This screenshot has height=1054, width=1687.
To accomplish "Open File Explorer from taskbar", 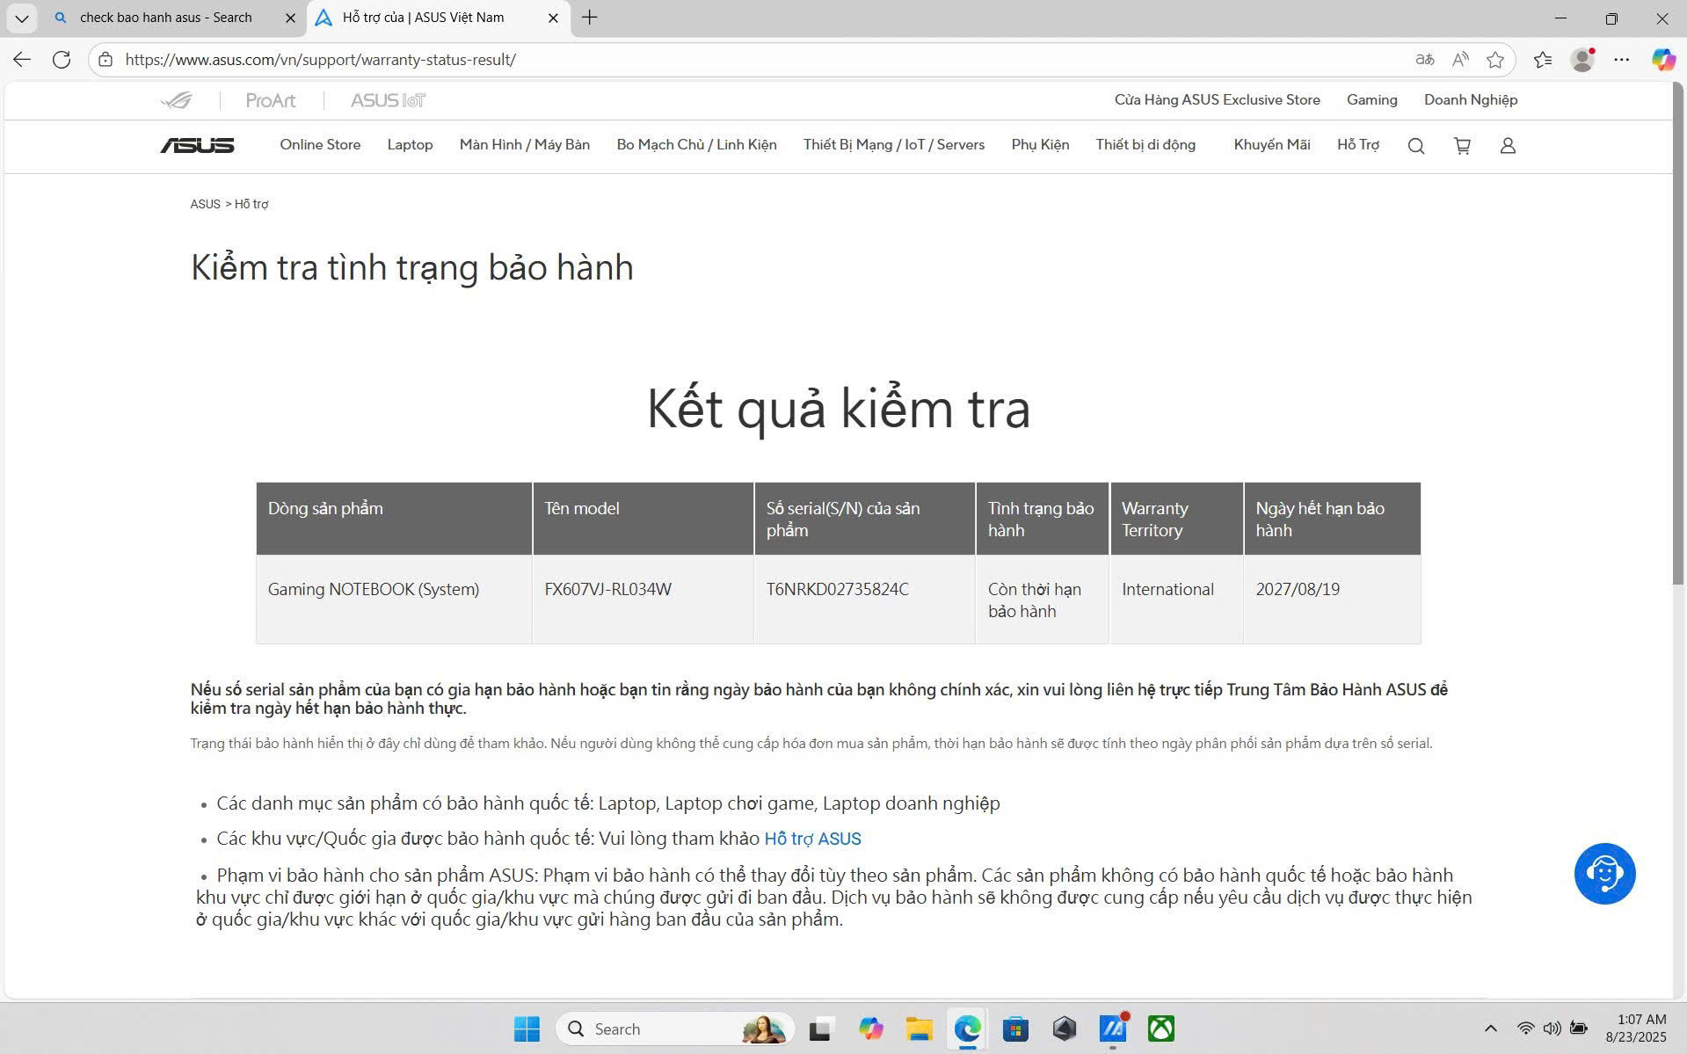I will click(920, 1029).
